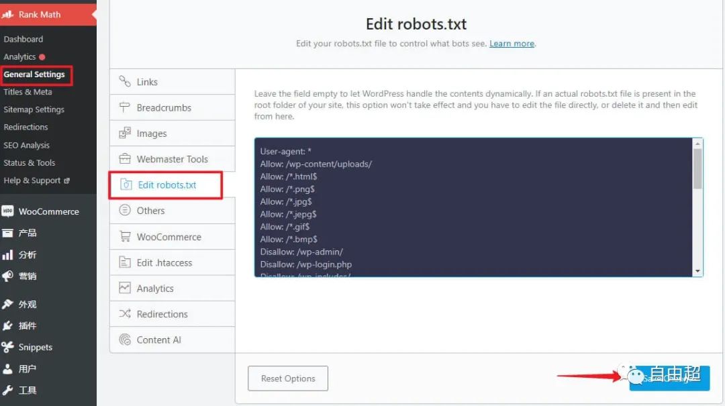
Task: Click the textarea scroll down arrow
Action: (697, 271)
